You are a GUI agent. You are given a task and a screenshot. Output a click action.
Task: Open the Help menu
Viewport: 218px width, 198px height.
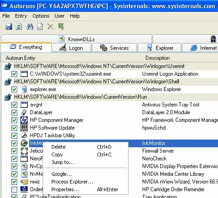(75, 16)
